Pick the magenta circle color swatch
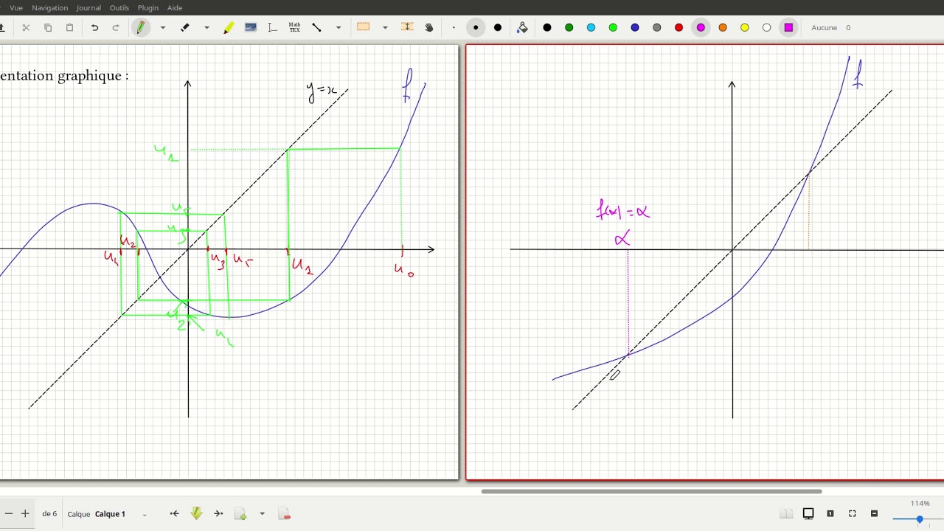Viewport: 944px width, 531px height. (x=701, y=27)
